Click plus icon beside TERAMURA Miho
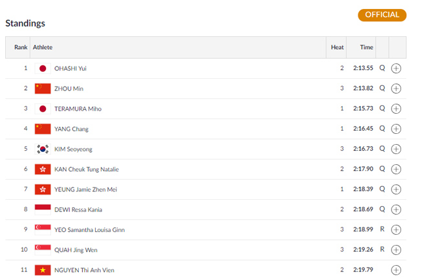This screenshot has height=278, width=427. (x=397, y=109)
